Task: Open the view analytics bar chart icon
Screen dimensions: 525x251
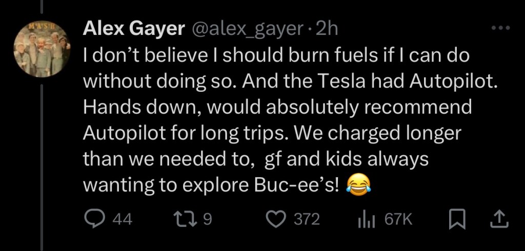Action: 367,219
